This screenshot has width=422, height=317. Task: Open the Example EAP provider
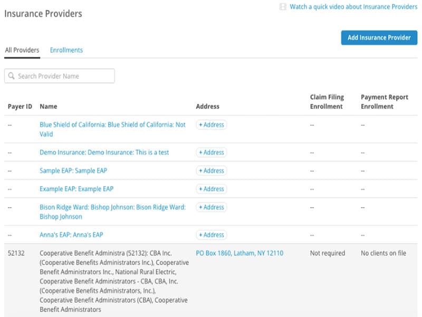coord(76,189)
